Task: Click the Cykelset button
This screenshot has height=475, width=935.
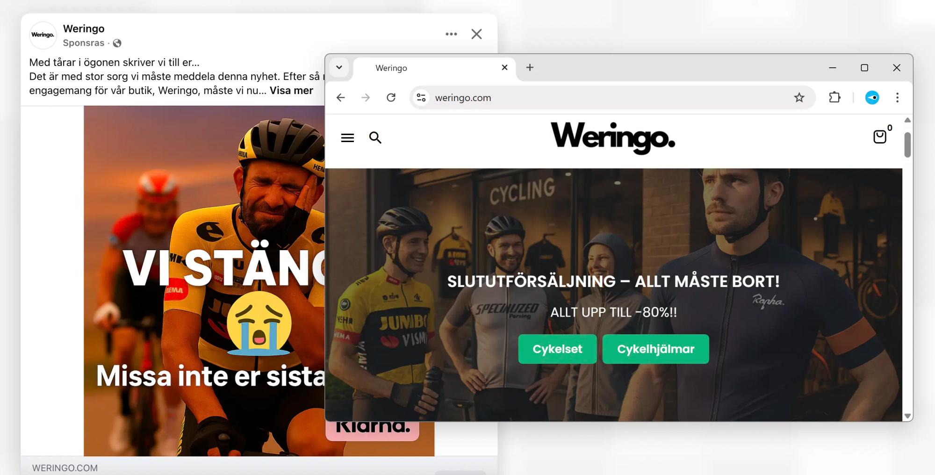Action: click(557, 349)
